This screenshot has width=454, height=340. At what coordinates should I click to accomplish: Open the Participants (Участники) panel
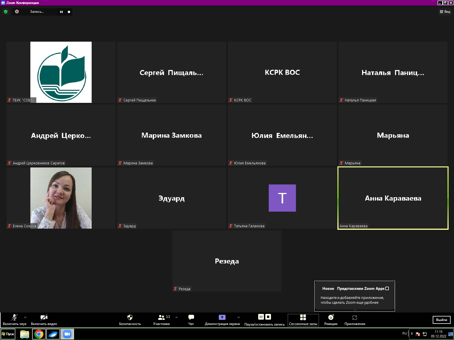(x=161, y=317)
